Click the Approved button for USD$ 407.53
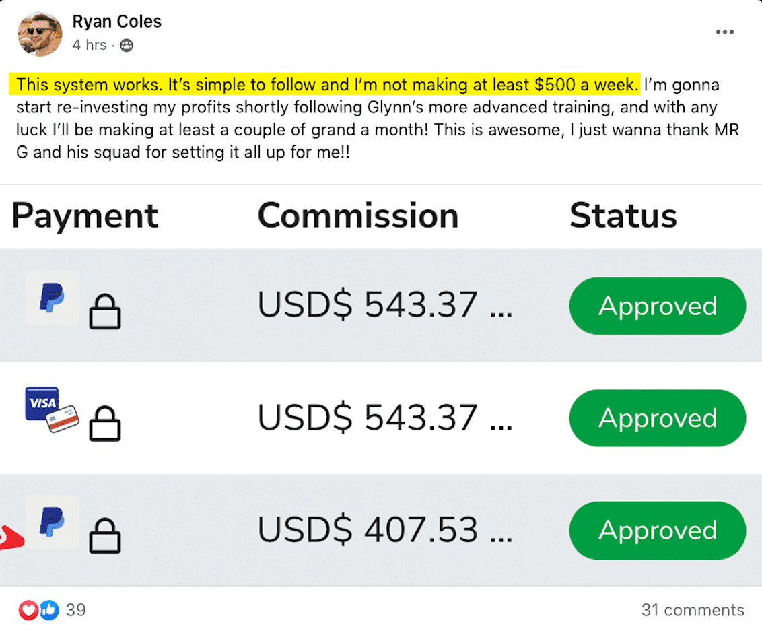 (657, 531)
